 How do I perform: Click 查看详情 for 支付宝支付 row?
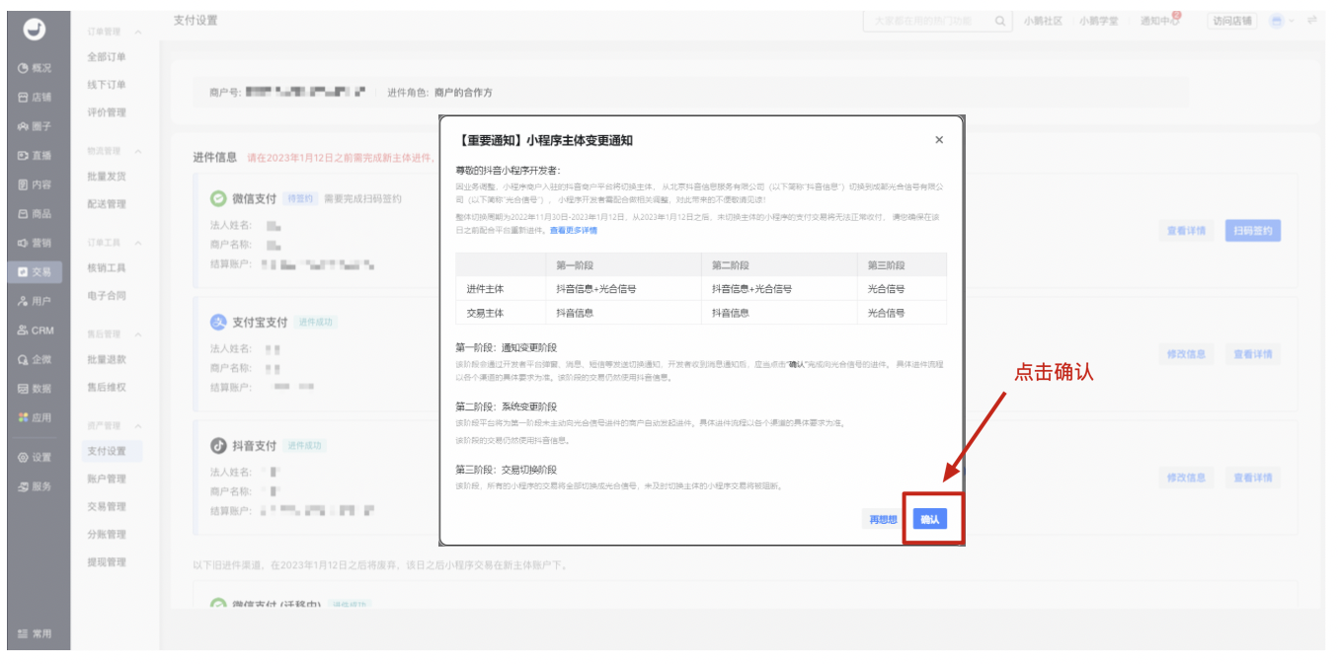pos(1253,354)
